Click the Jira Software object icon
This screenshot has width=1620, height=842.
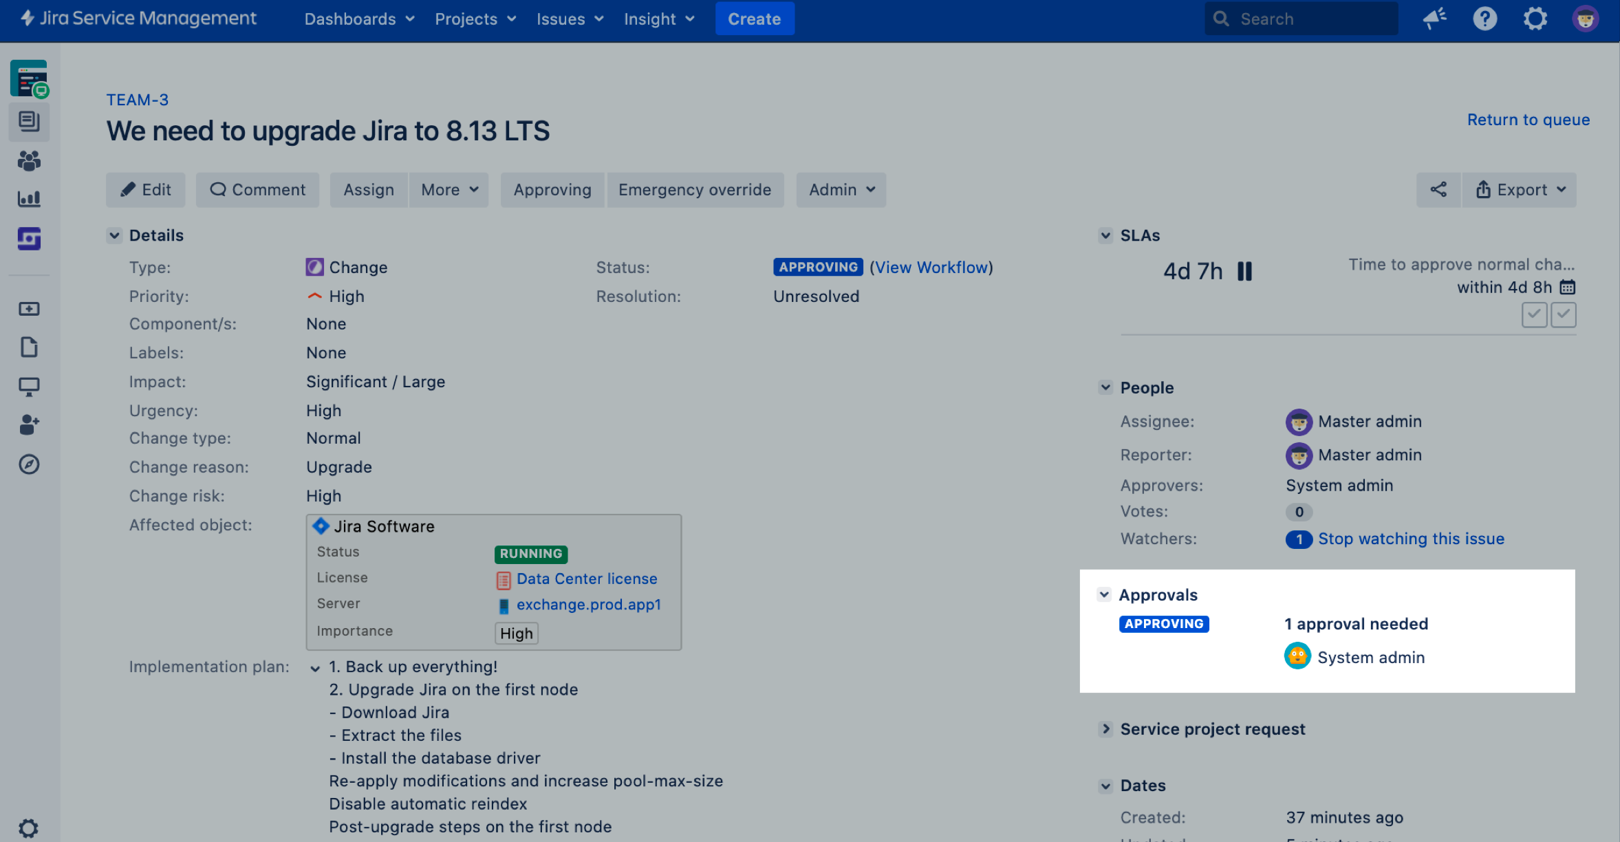(x=321, y=526)
